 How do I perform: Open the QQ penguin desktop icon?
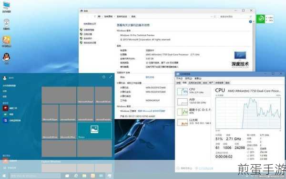(6, 58)
